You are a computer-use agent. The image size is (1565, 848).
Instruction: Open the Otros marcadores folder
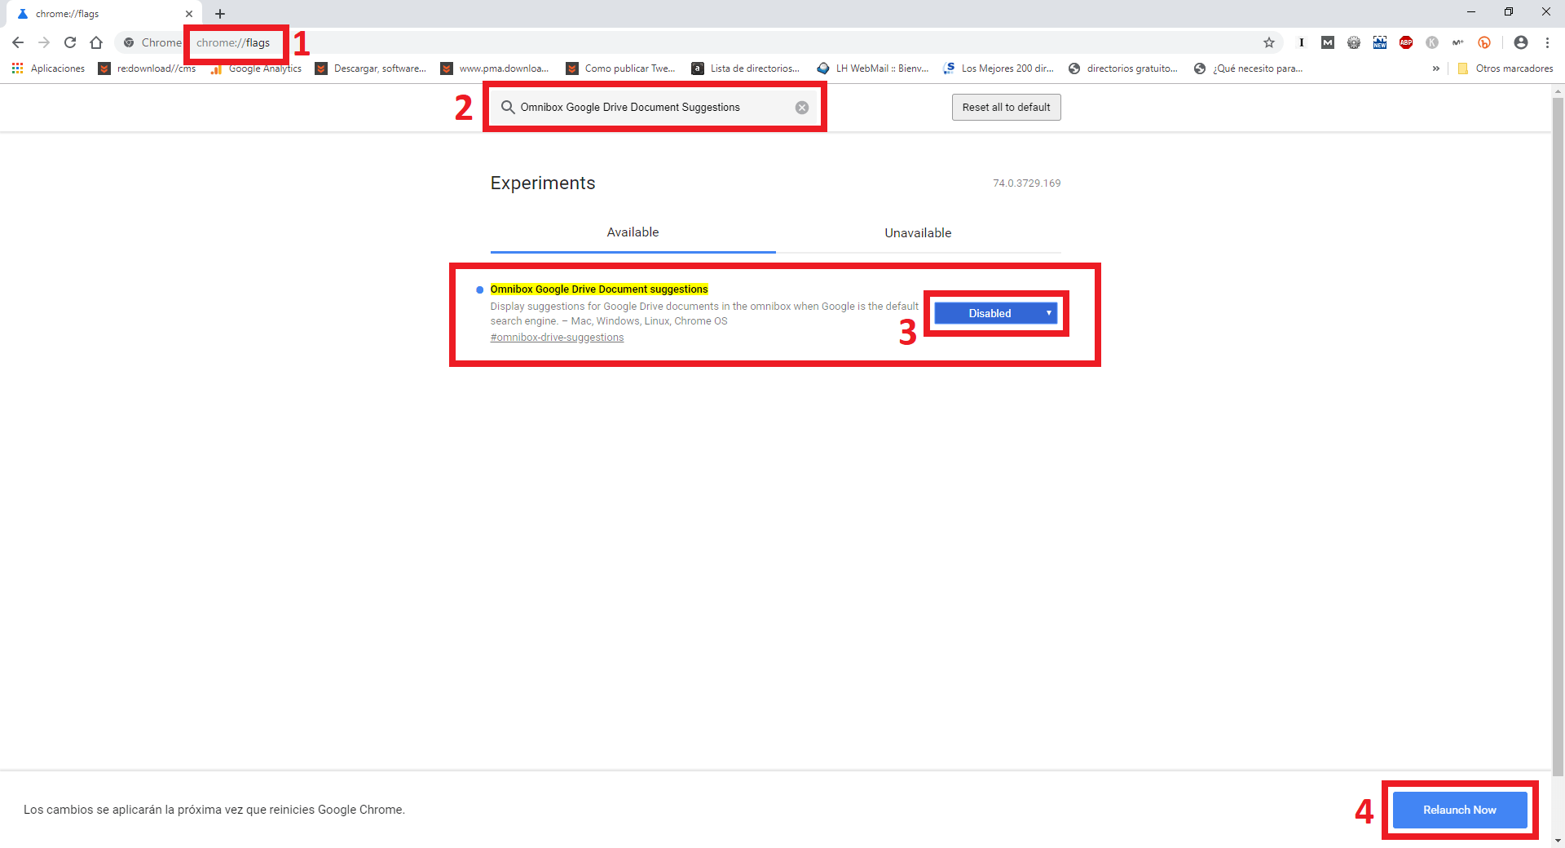tap(1505, 68)
